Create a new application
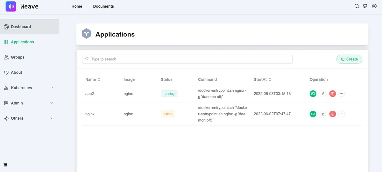Screen dimensions: 382x172 click(349, 59)
